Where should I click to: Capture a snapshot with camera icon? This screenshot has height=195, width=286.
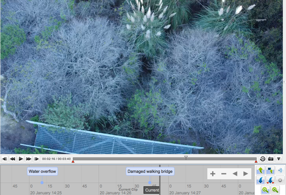tap(271, 159)
